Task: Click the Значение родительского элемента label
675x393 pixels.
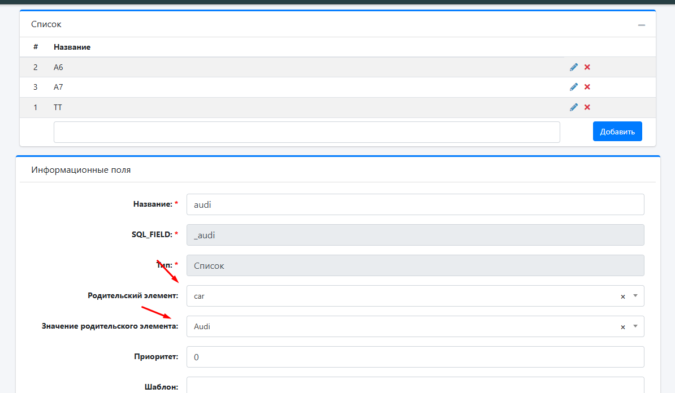Action: tap(110, 326)
